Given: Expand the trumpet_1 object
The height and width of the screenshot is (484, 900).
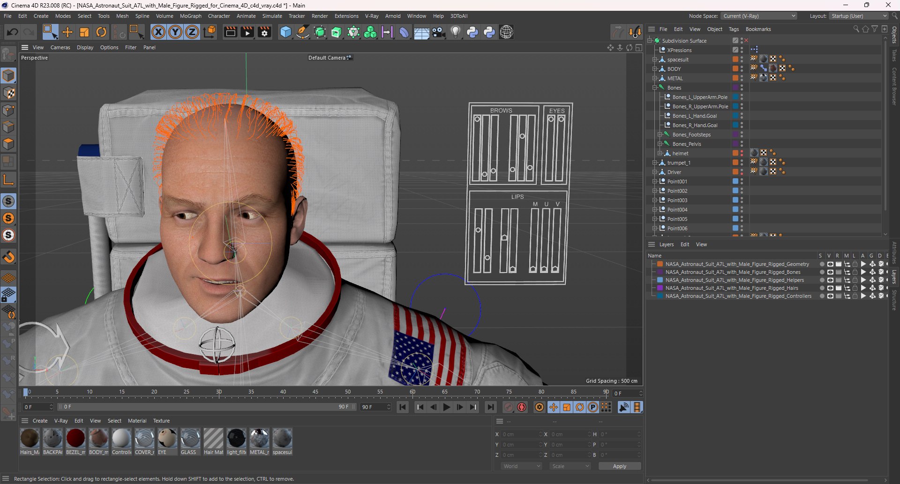Looking at the screenshot, I should click(x=655, y=163).
